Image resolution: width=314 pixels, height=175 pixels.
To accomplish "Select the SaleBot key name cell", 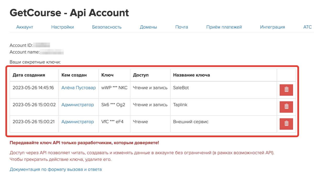I will 180,87.
